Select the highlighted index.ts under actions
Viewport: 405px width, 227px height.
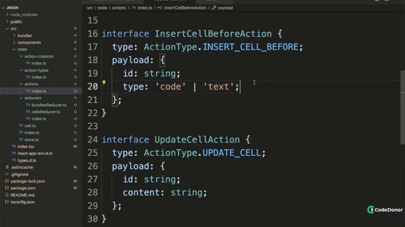[x=39, y=91]
